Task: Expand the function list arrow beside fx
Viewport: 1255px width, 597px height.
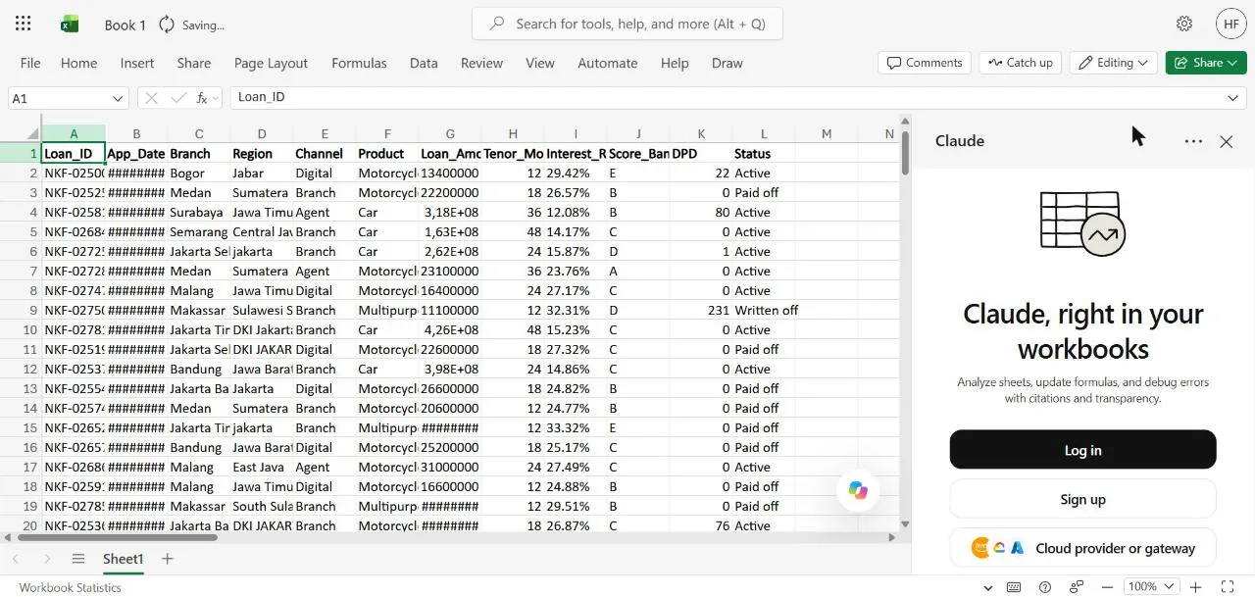Action: pyautogui.click(x=216, y=98)
